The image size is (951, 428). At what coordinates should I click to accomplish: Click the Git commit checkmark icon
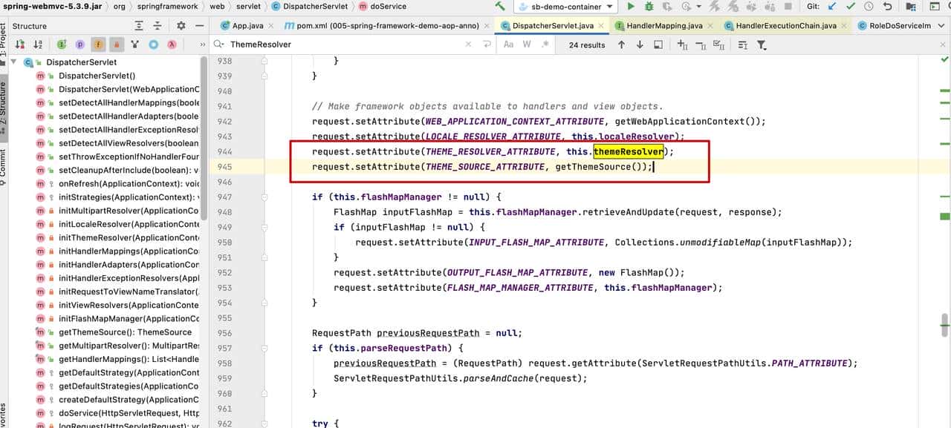point(850,7)
